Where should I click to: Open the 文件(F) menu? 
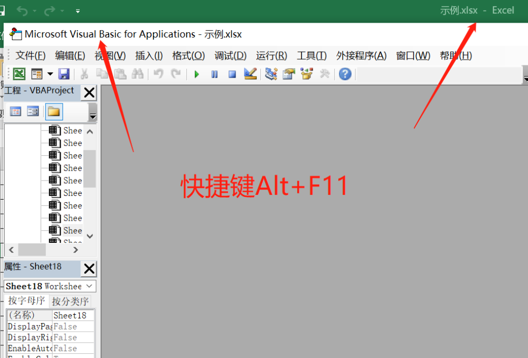click(x=30, y=55)
